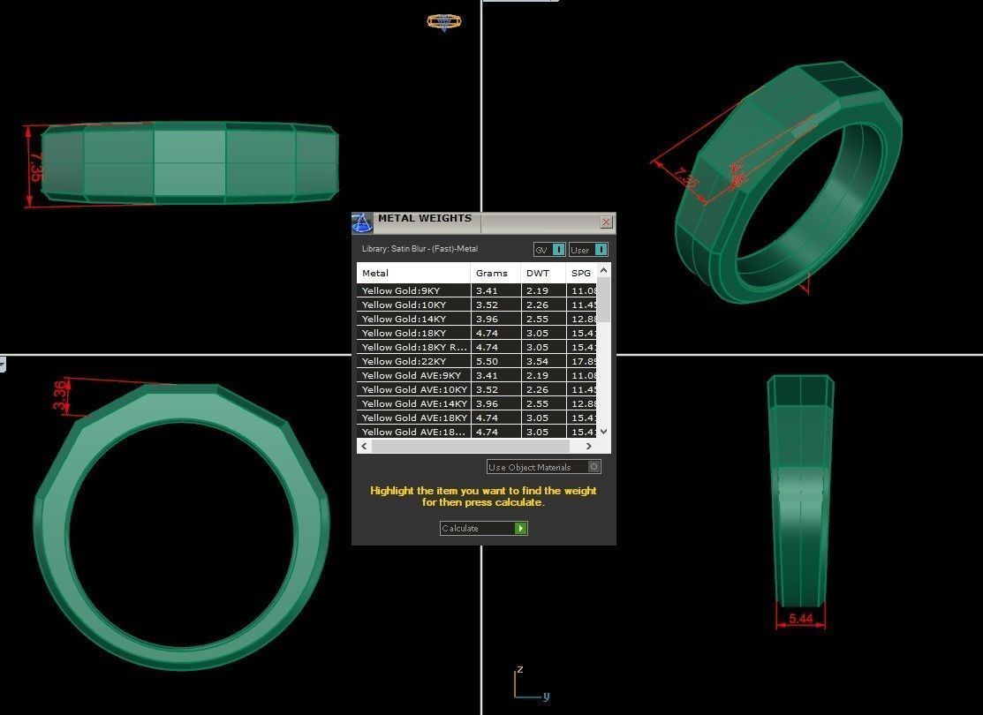Select the Yellow Gold AVE:10KY row
The width and height of the screenshot is (983, 715).
476,390
